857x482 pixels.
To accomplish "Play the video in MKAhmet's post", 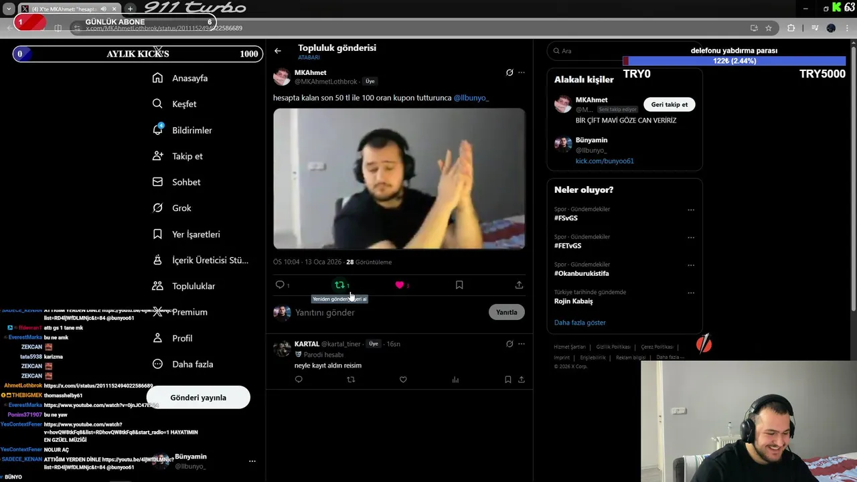I will tap(399, 179).
